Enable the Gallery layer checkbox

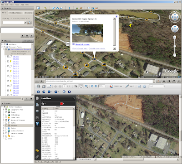coord(6,128)
